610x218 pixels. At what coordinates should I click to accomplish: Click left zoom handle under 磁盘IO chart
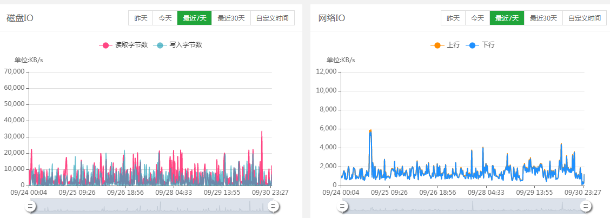click(31, 206)
